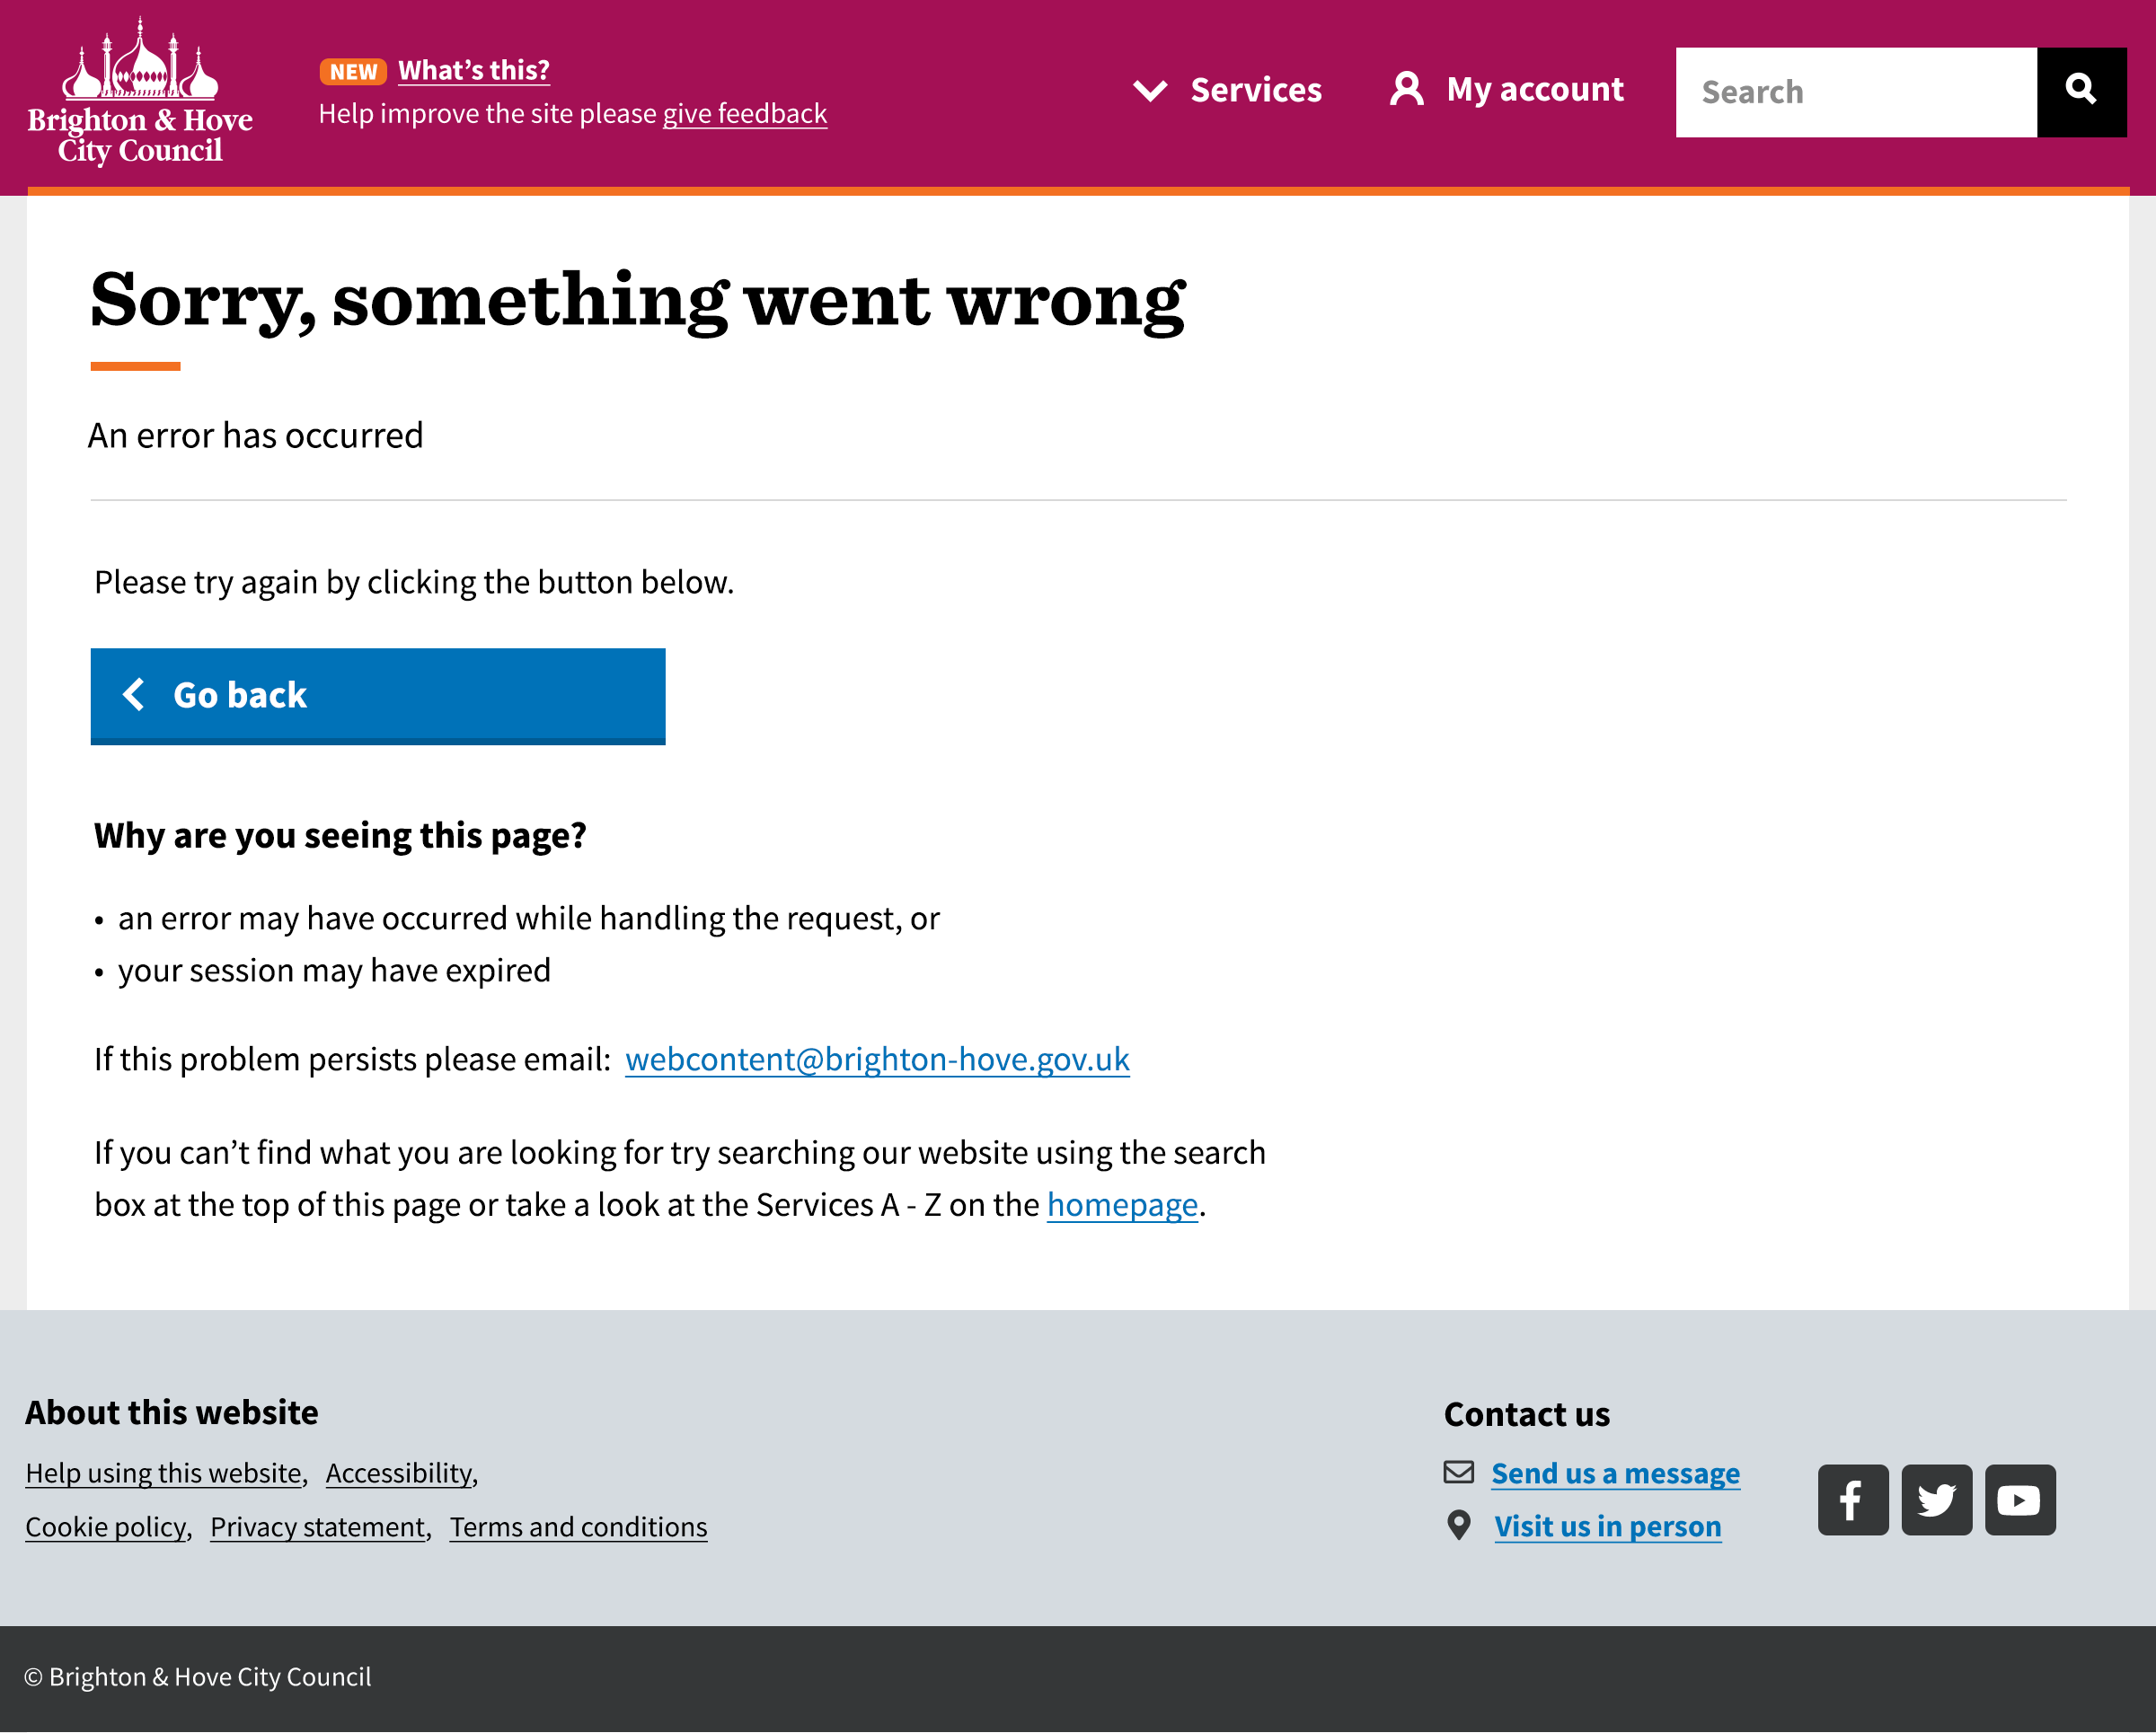Screen dimensions: 2156x1733
Task: Click Terms and conditions link
Action: click(578, 1527)
